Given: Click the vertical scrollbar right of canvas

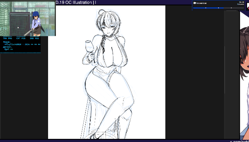Looking at the screenshot, I should pos(224,70).
